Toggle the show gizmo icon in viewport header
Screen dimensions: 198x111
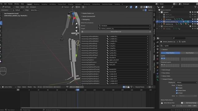(x=131, y=7)
